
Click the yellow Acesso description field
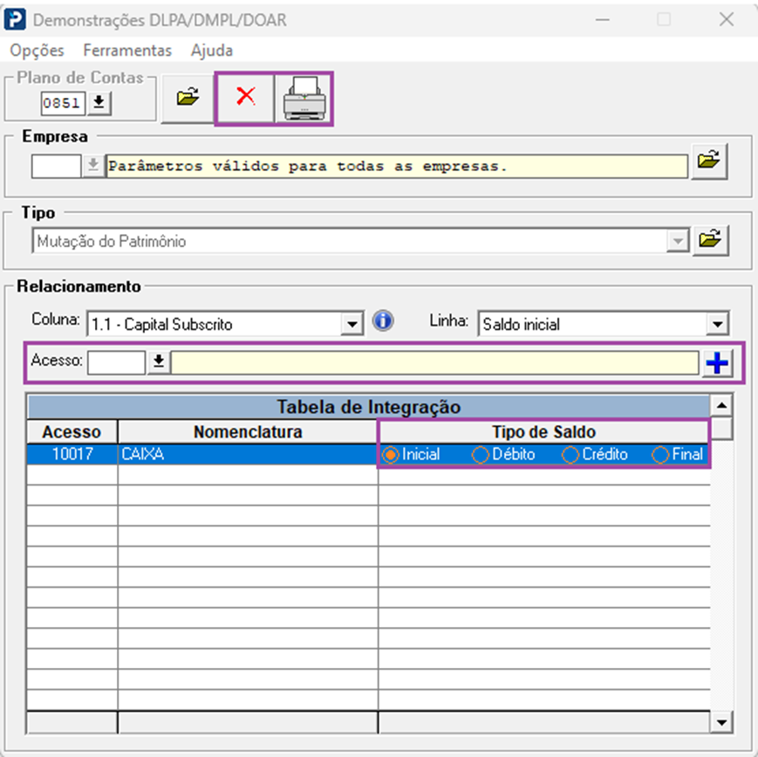[x=434, y=362]
